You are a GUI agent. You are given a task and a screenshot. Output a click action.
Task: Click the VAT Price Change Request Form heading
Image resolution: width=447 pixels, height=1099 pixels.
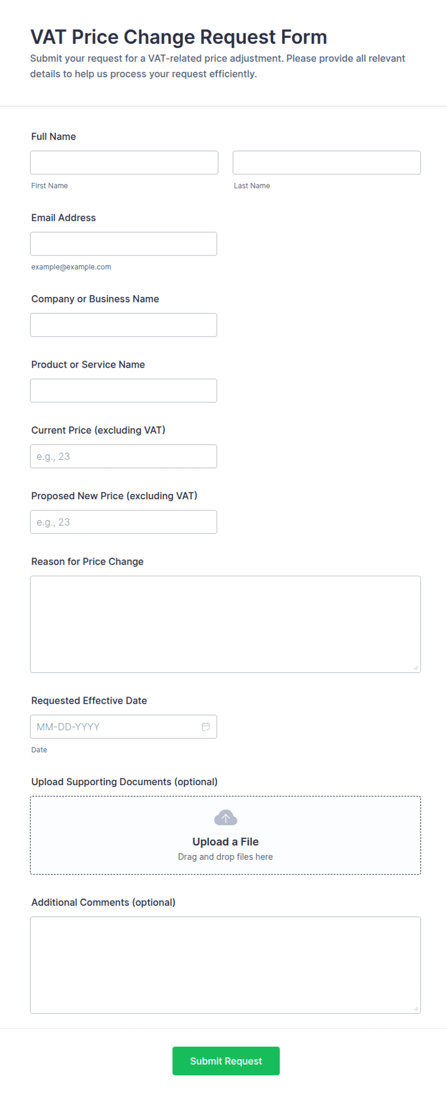(x=179, y=37)
